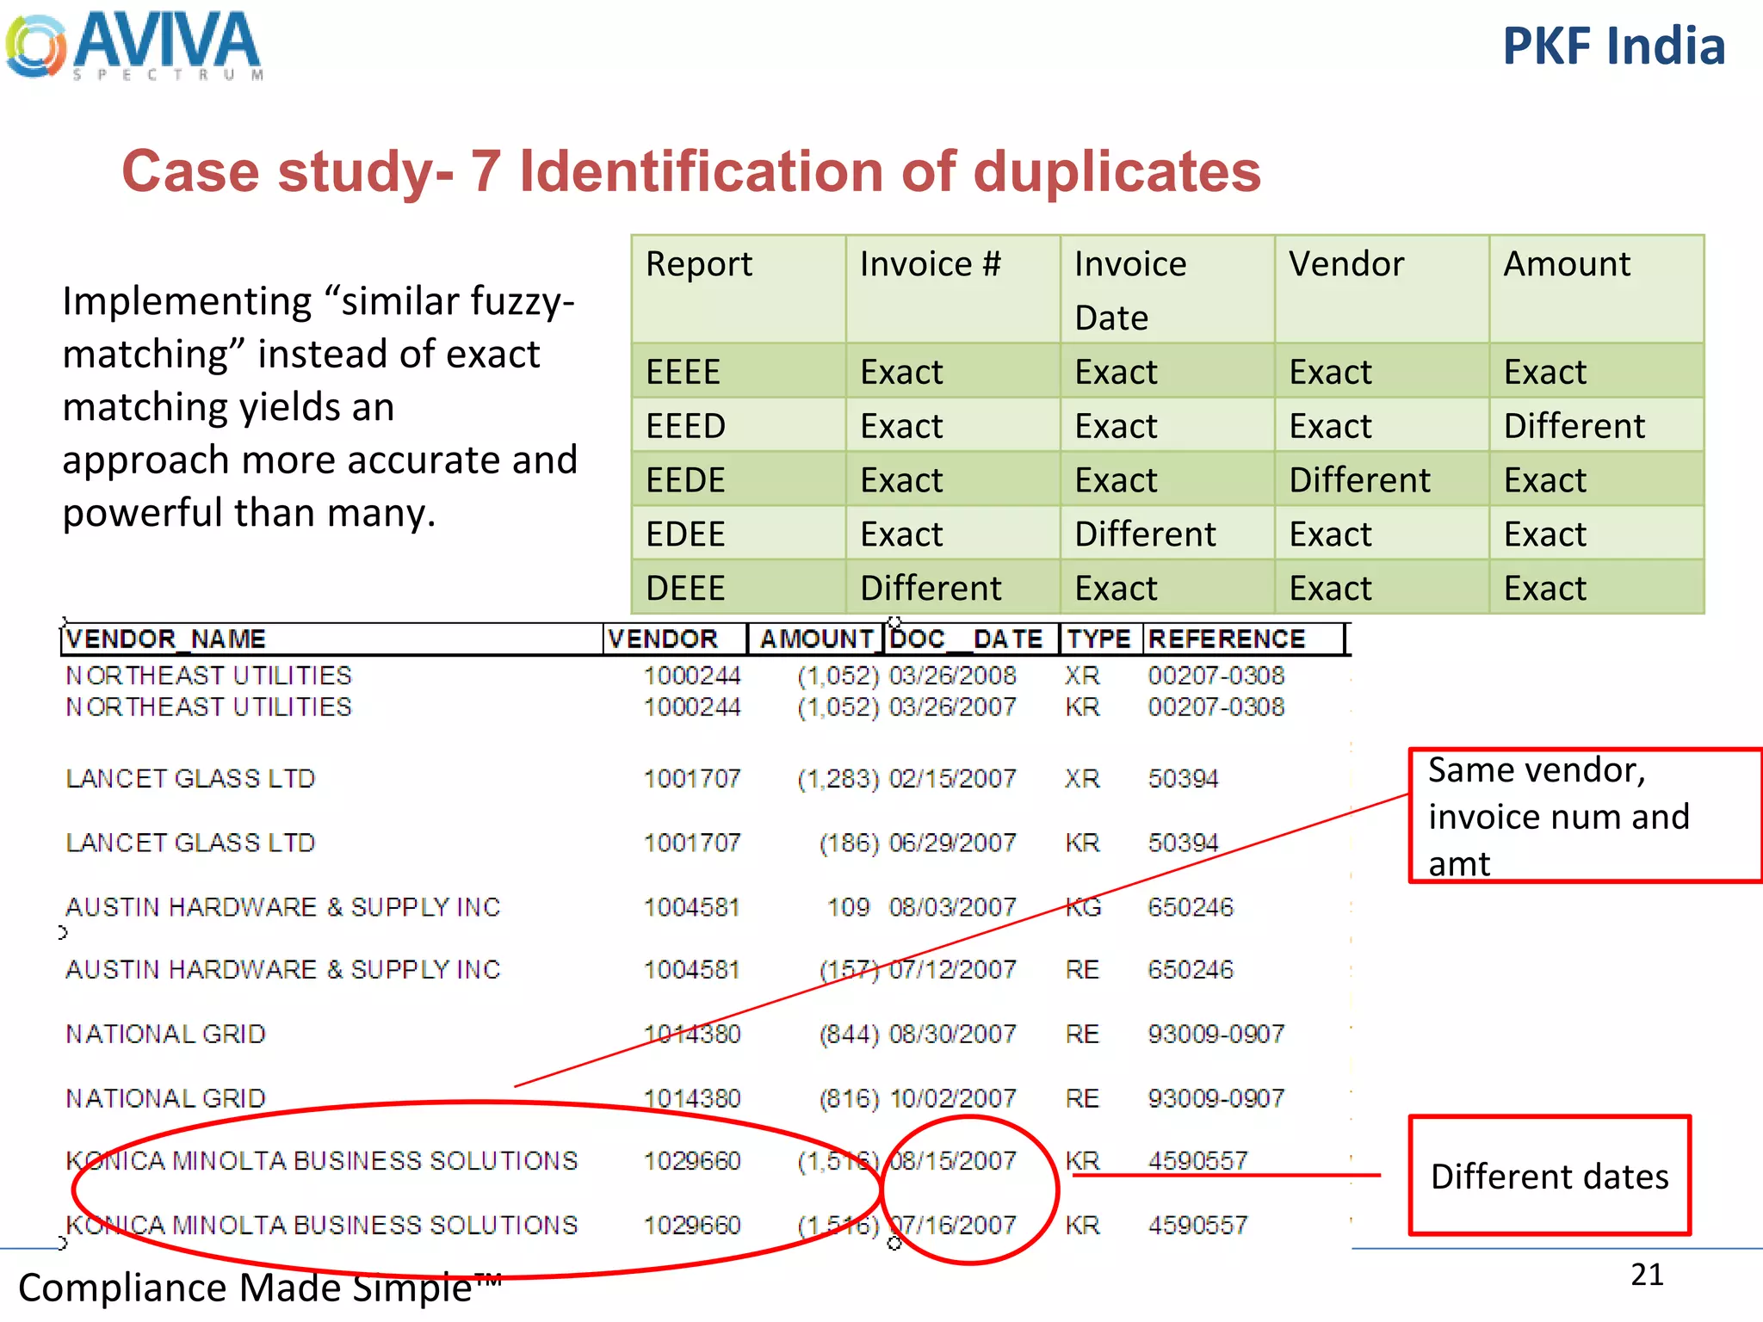Click the 'Vendor' header in green table

pyautogui.click(x=1382, y=289)
